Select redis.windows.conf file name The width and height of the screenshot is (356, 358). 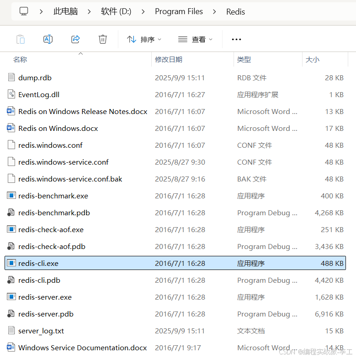tap(50, 145)
